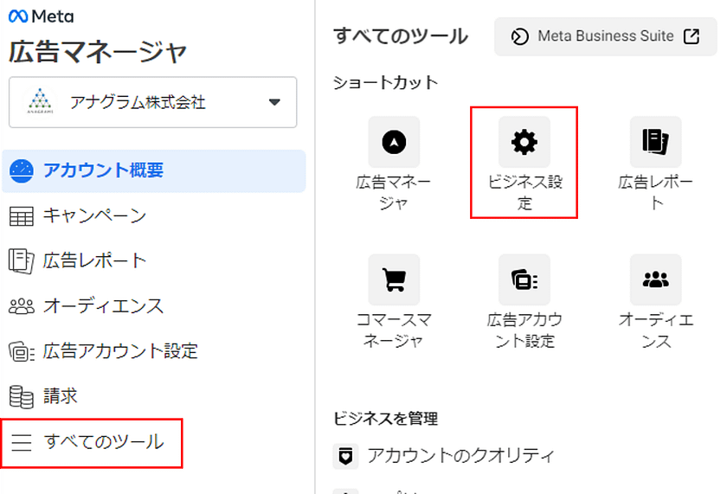This screenshot has height=494, width=727.
Task: Open the 広告レポート shortcut icon
Action: click(x=655, y=142)
